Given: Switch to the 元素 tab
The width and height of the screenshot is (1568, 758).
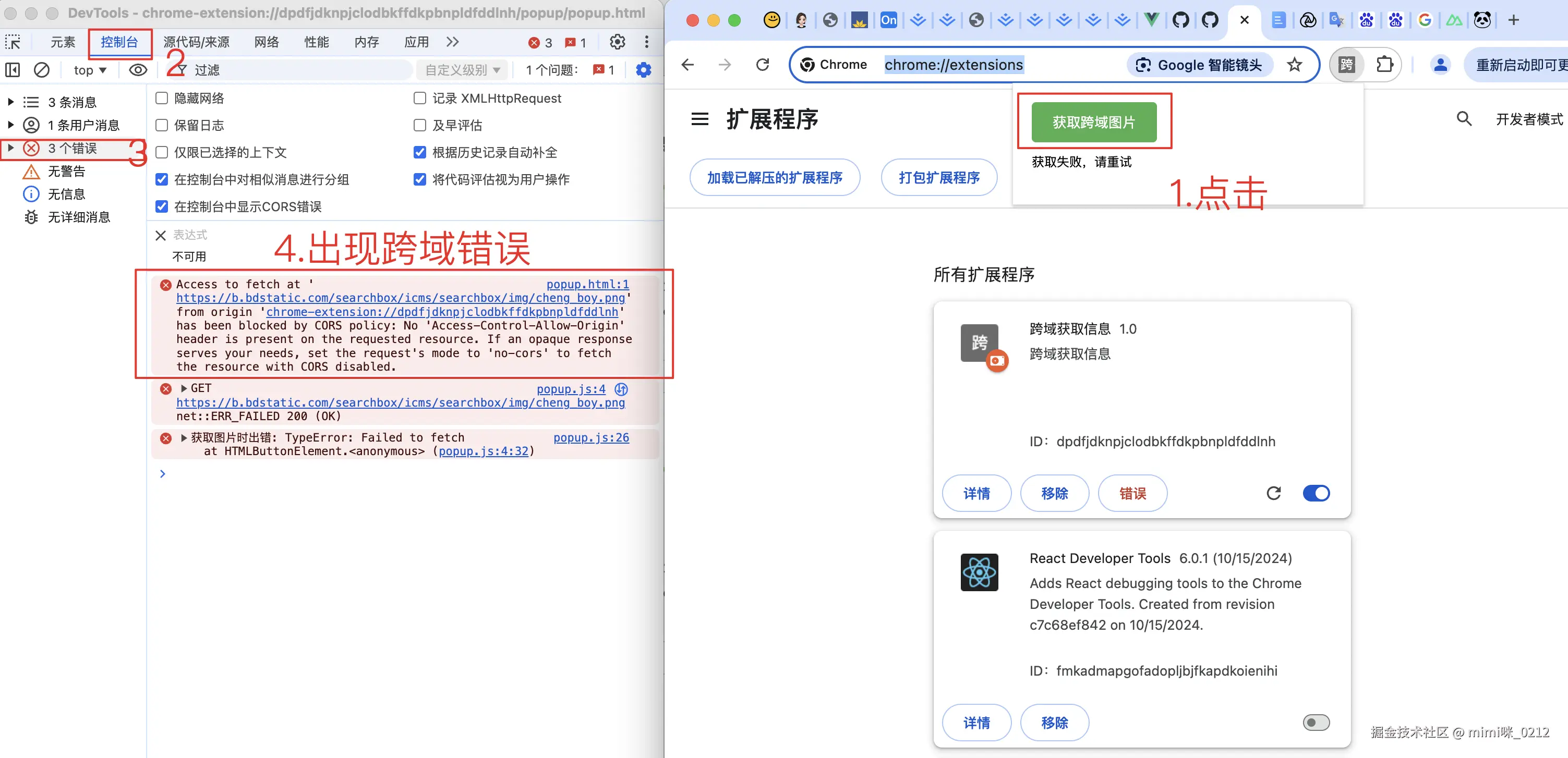Looking at the screenshot, I should [63, 42].
